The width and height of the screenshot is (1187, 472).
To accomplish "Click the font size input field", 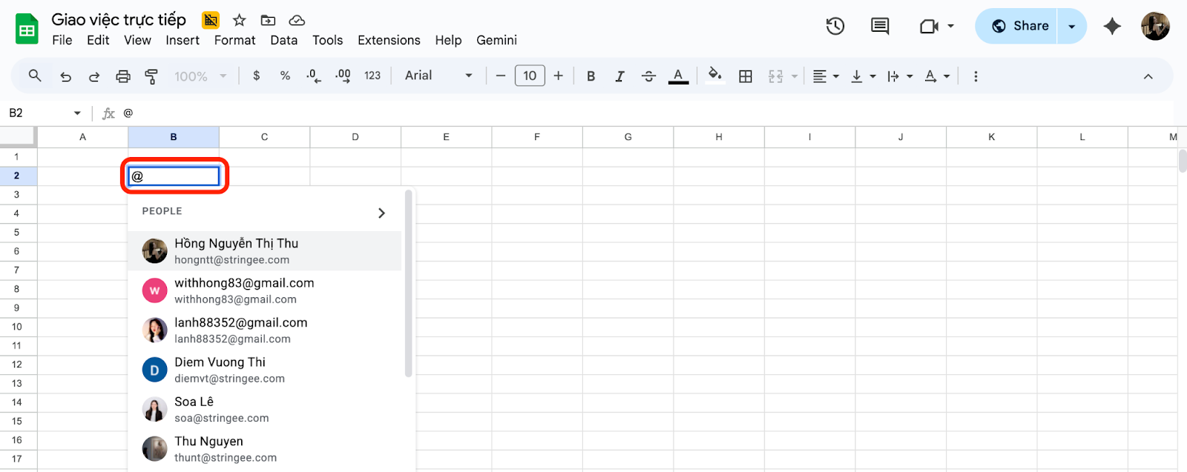I will [530, 76].
